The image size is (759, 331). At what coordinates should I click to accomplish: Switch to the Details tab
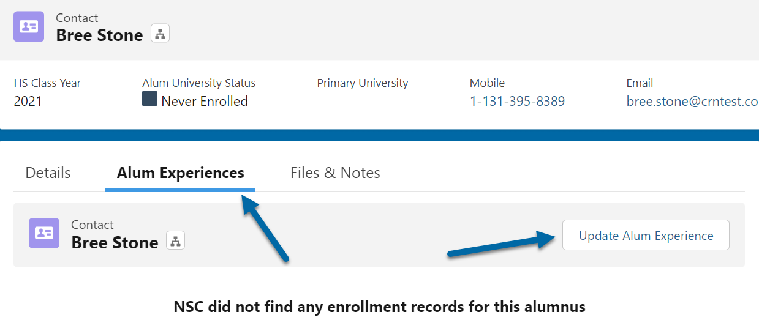[x=48, y=173]
